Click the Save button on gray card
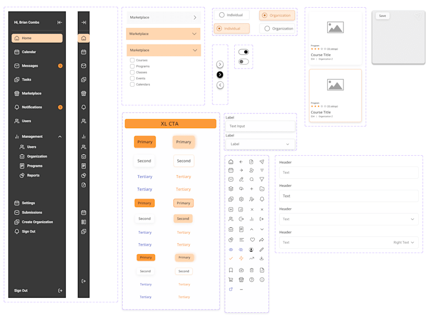446x315 pixels. pyautogui.click(x=382, y=16)
